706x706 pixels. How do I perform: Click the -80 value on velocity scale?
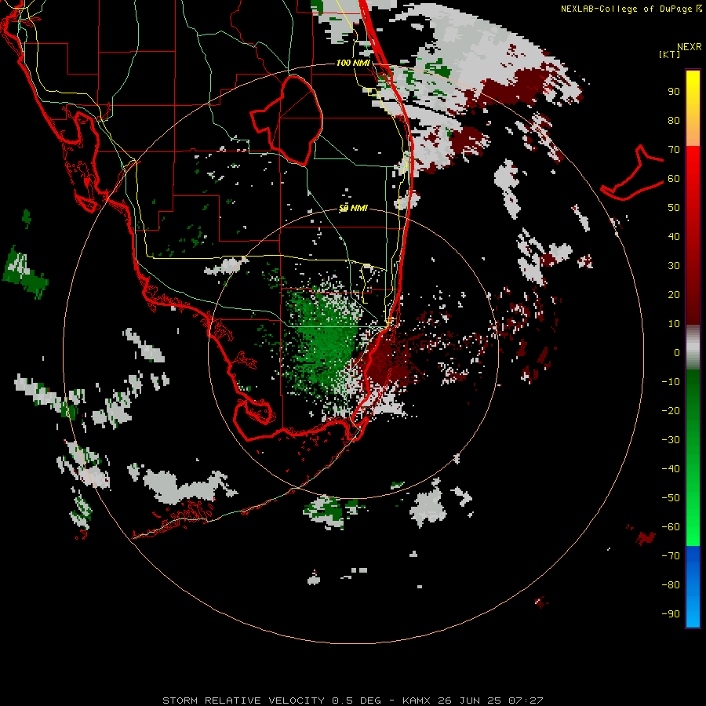671,585
